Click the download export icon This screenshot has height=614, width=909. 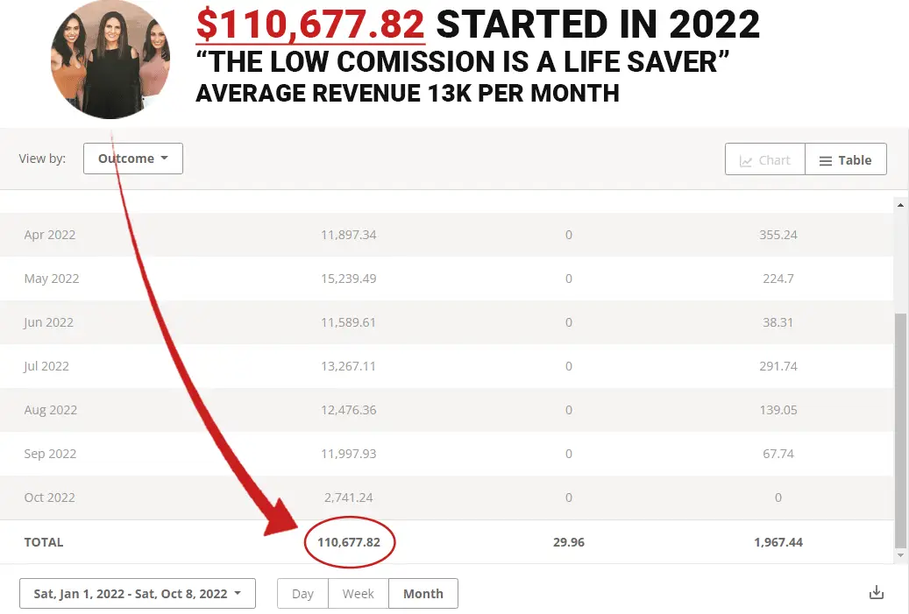point(876,593)
